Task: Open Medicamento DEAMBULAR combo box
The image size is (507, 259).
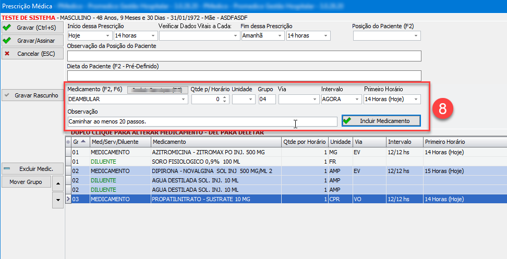Action: (x=183, y=99)
